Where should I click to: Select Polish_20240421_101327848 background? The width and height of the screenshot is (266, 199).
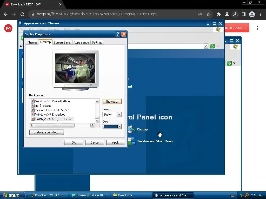pyautogui.click(x=54, y=119)
